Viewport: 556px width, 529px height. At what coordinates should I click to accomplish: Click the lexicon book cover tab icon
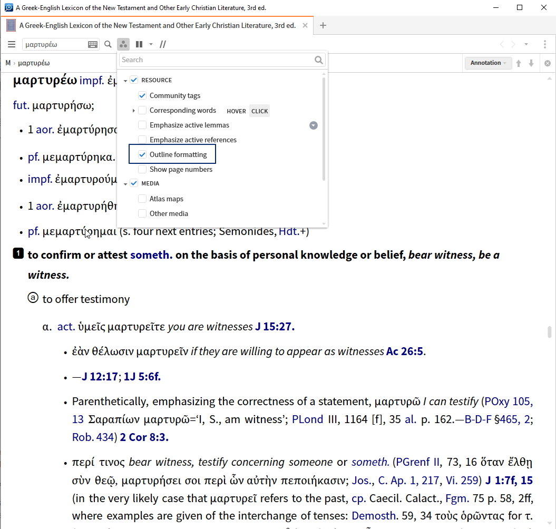click(x=11, y=25)
